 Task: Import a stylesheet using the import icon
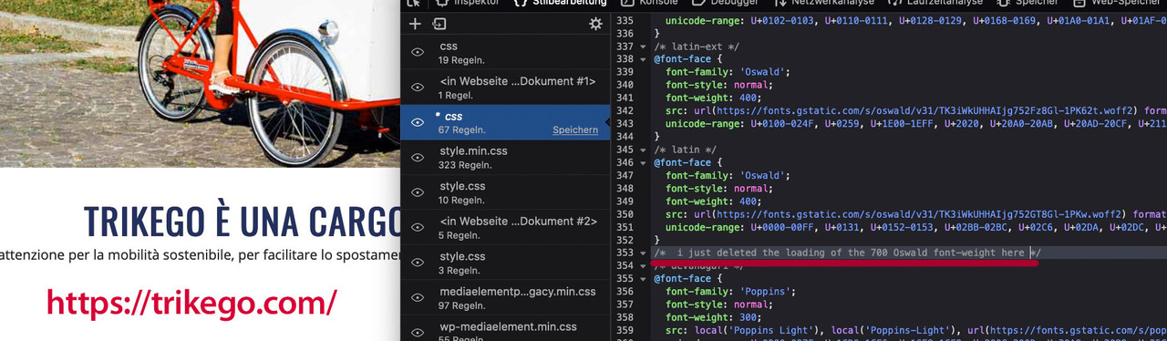coord(439,24)
